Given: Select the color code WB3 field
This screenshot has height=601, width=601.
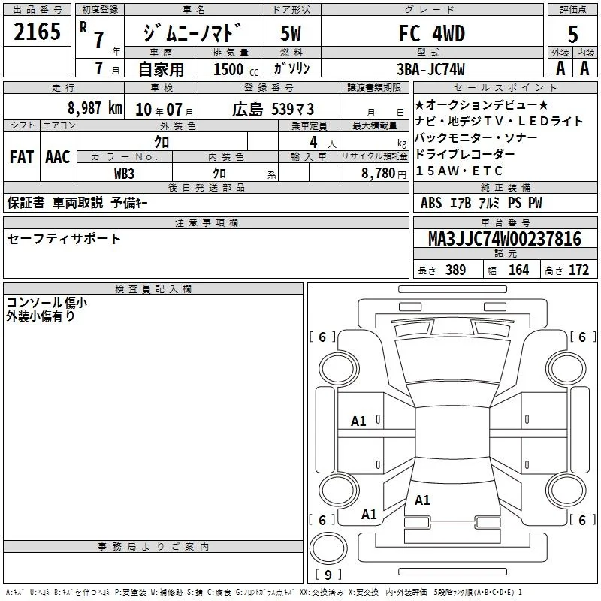Looking at the screenshot, I should click(124, 174).
